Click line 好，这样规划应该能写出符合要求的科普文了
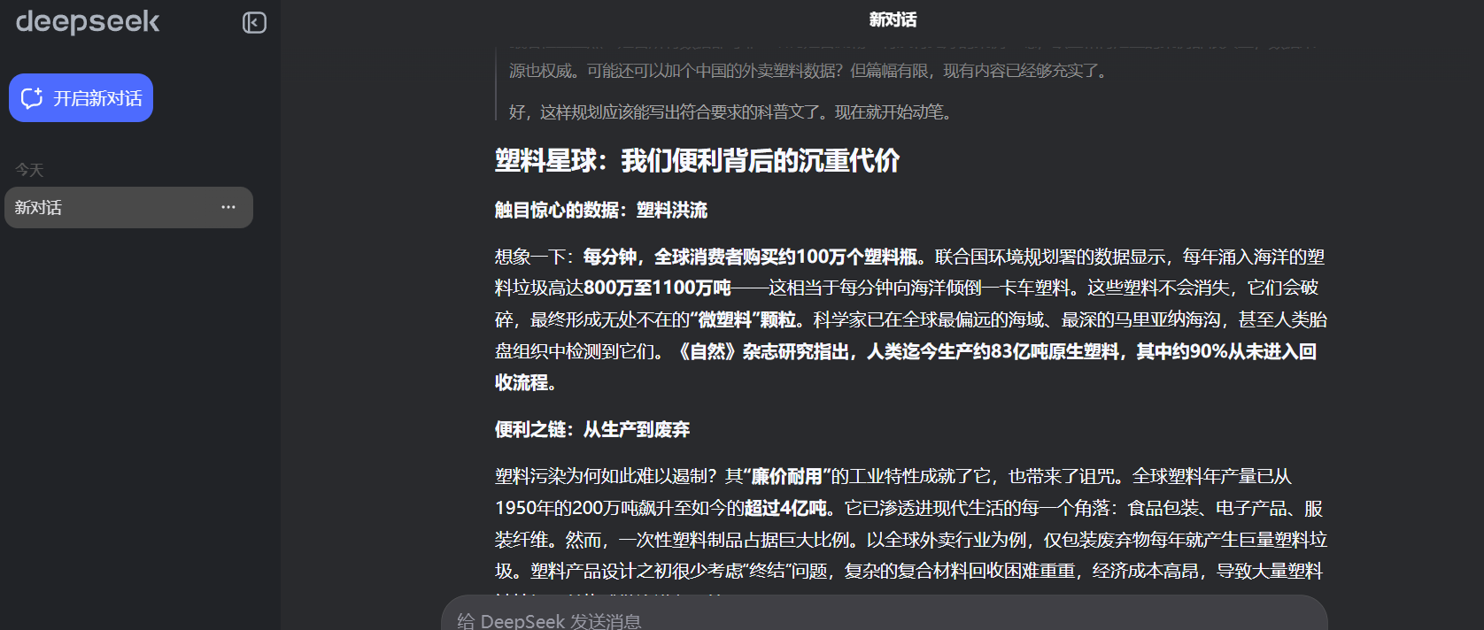This screenshot has height=630, width=1484. tap(730, 112)
